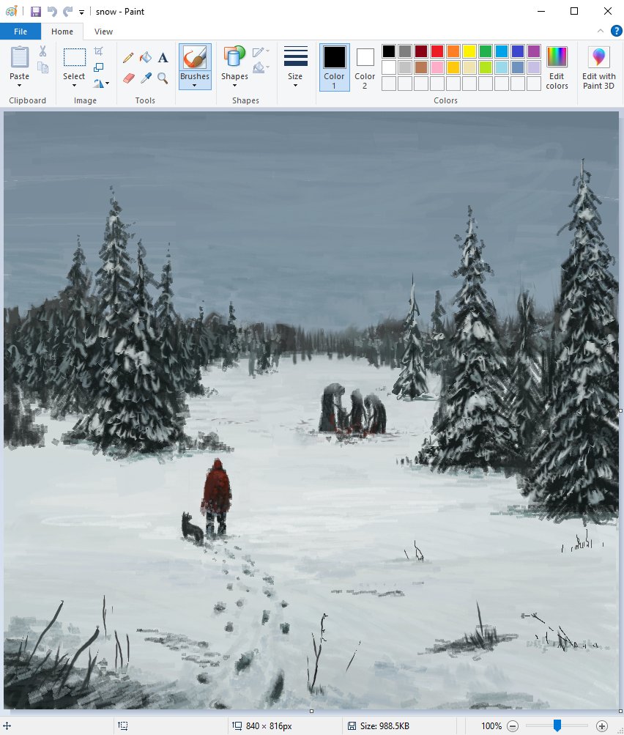This screenshot has width=624, height=735.
Task: Pick the pink rose color swatch
Action: (x=437, y=67)
